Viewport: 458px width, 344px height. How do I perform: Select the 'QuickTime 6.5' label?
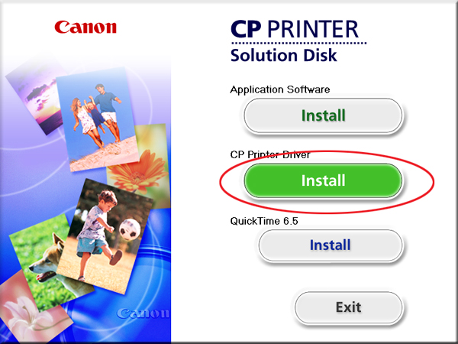[x=264, y=221]
